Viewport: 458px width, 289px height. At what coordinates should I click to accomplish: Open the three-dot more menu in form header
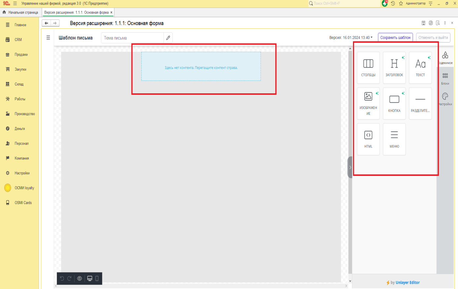click(x=445, y=23)
